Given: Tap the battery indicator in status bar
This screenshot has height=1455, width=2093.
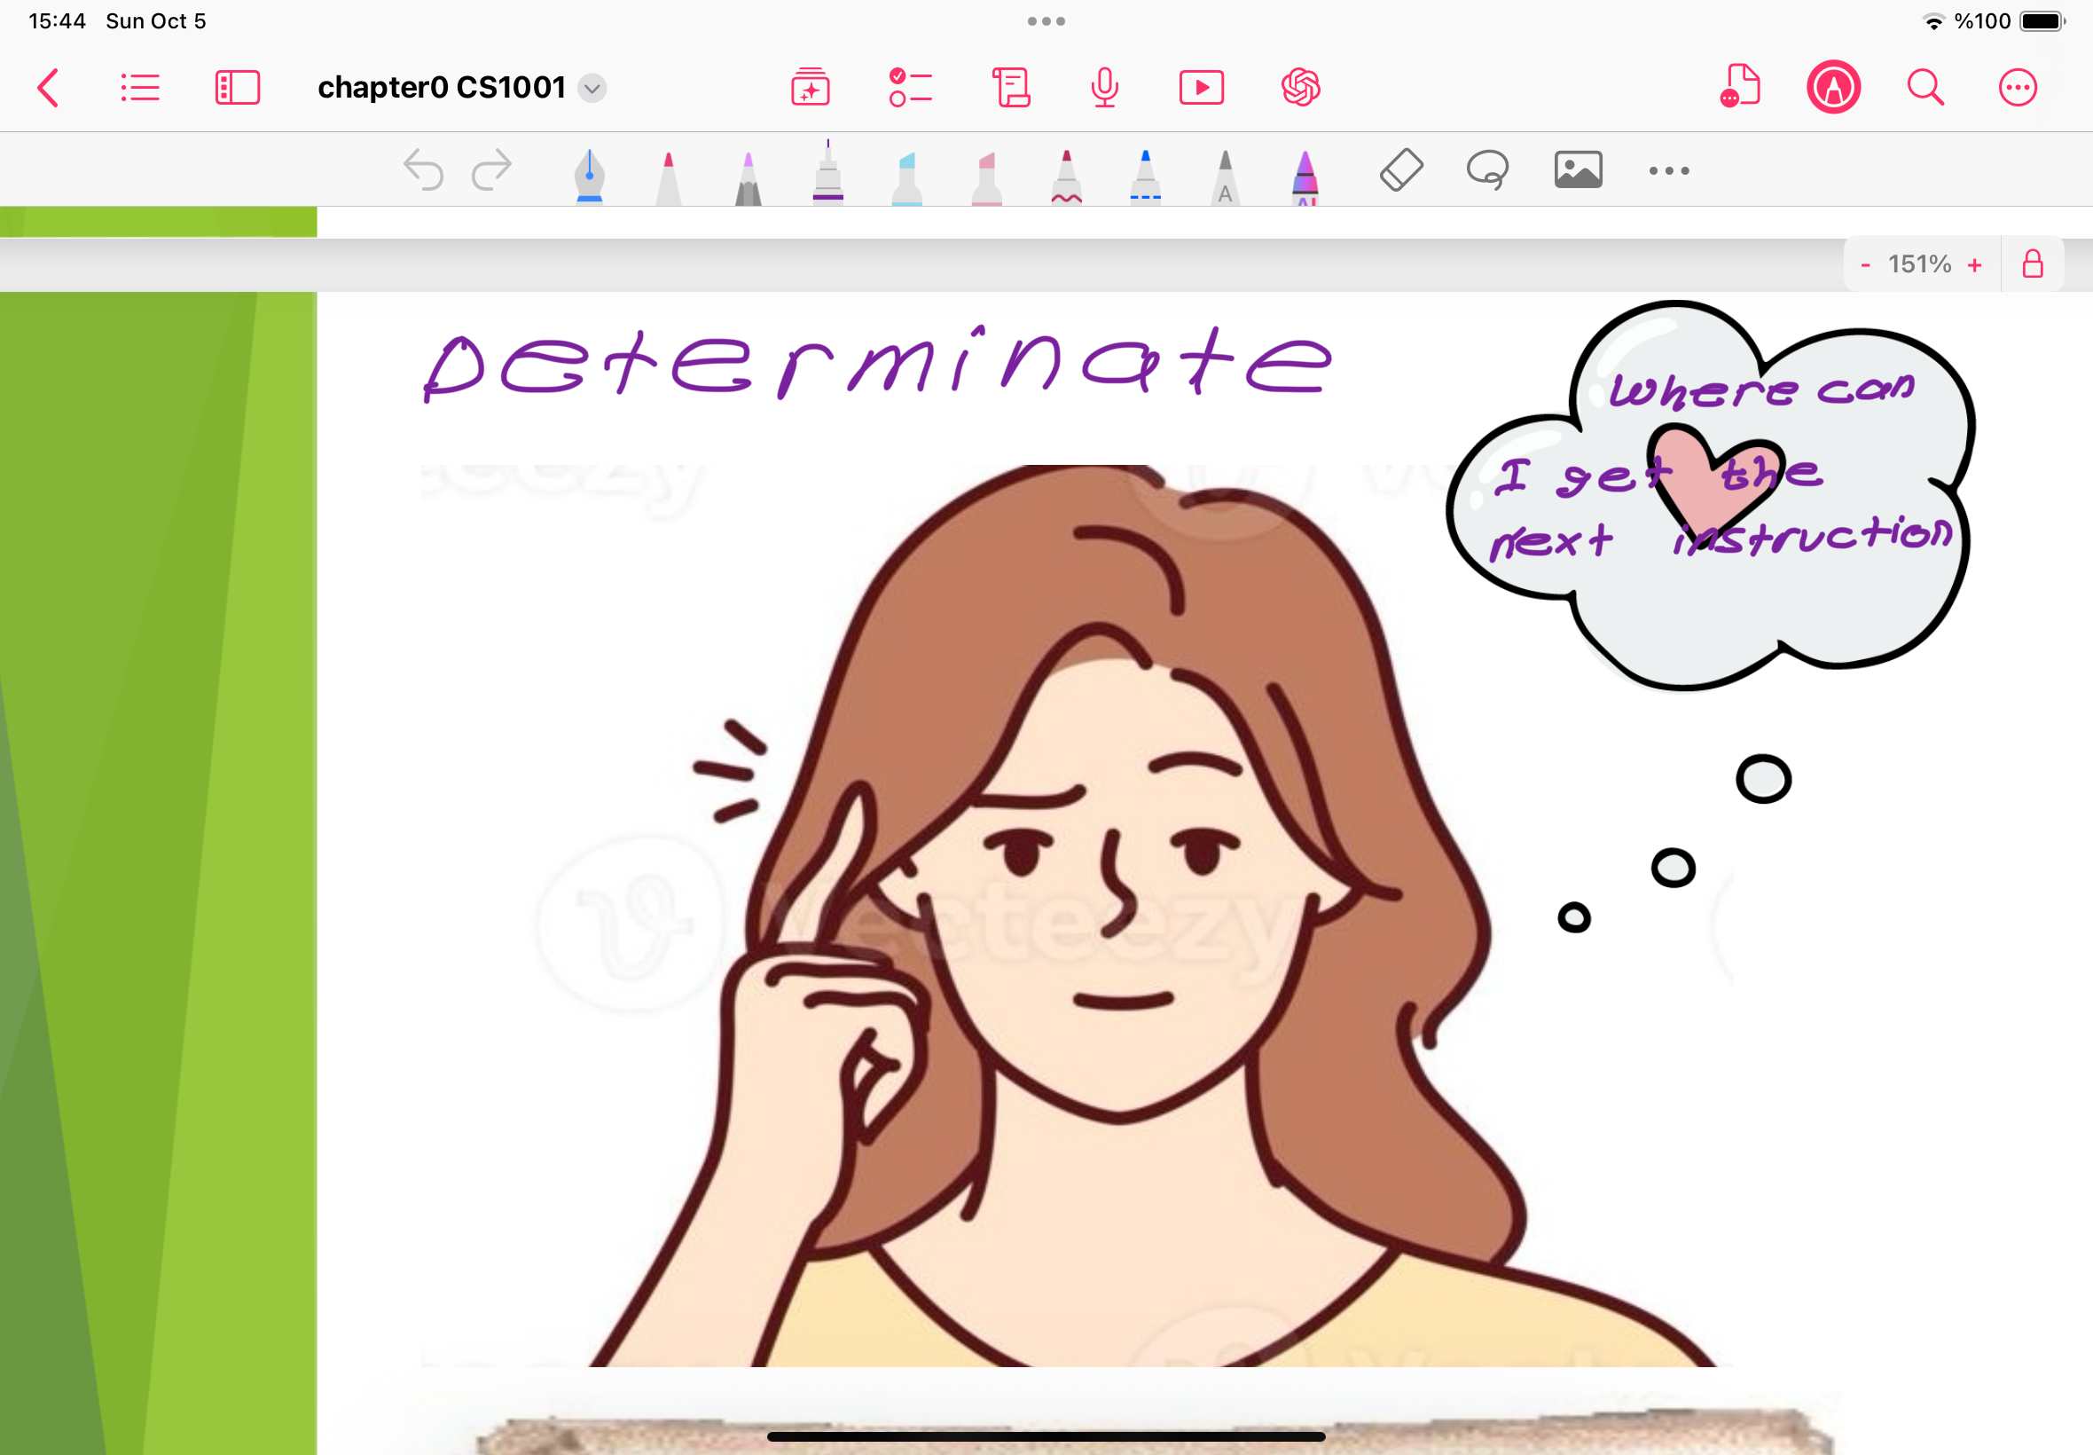Looking at the screenshot, I should (x=2042, y=21).
